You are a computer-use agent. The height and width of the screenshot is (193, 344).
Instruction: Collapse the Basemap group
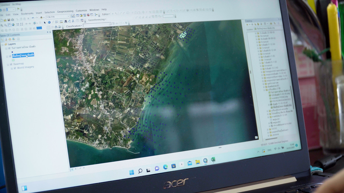[x=8, y=65]
